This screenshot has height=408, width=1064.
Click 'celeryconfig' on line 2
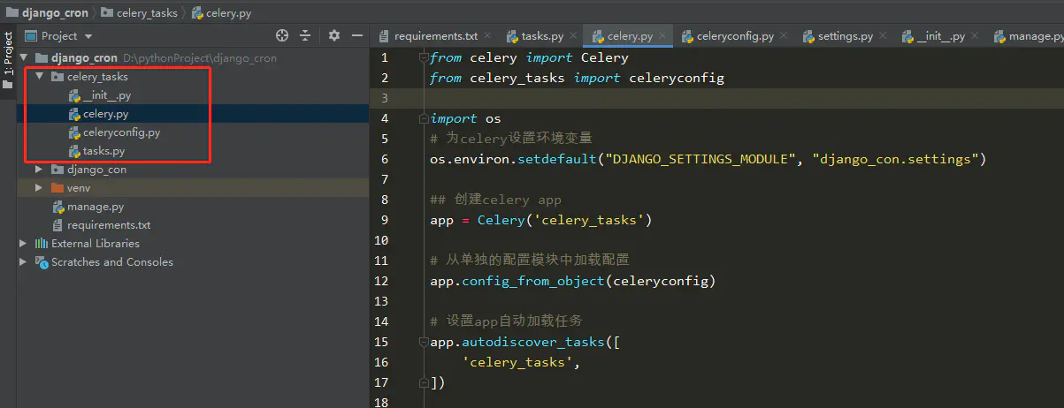coord(677,78)
